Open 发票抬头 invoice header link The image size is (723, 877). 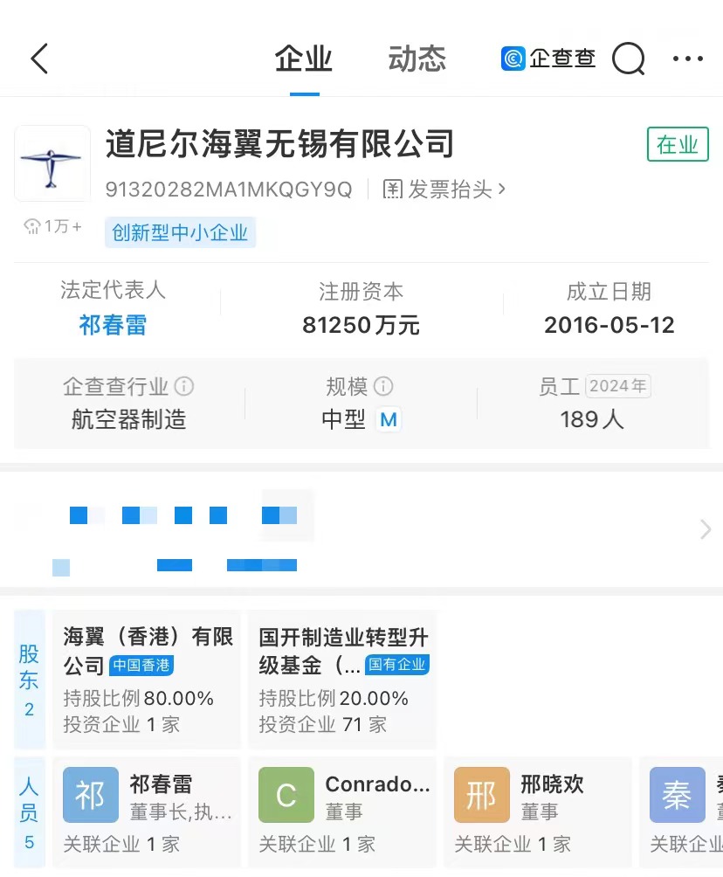[x=444, y=190]
